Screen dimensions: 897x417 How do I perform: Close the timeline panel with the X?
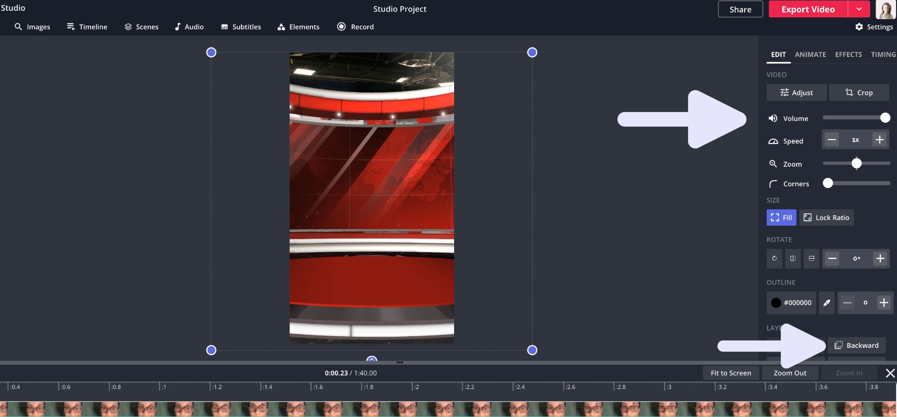tap(890, 373)
